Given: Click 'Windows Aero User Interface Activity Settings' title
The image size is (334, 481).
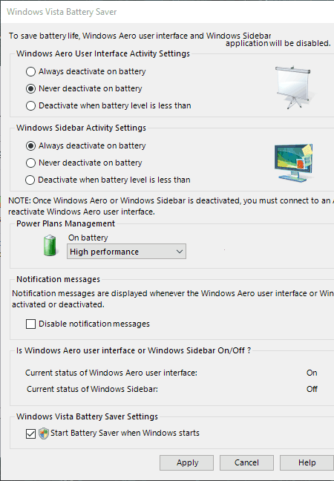Looking at the screenshot, I should coord(103,53).
